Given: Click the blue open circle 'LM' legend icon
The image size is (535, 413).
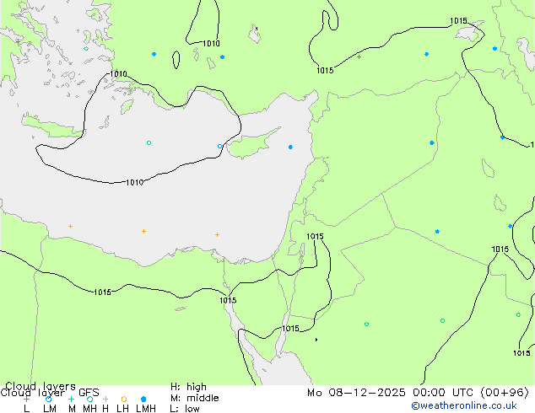Looking at the screenshot, I should click(x=48, y=399).
